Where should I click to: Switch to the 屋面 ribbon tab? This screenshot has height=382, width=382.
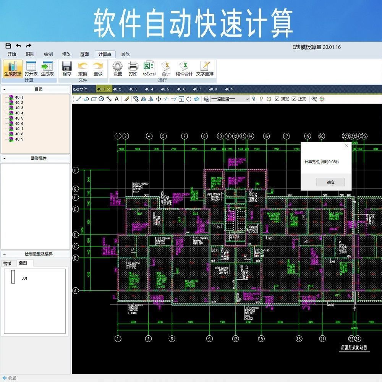pyautogui.click(x=84, y=54)
